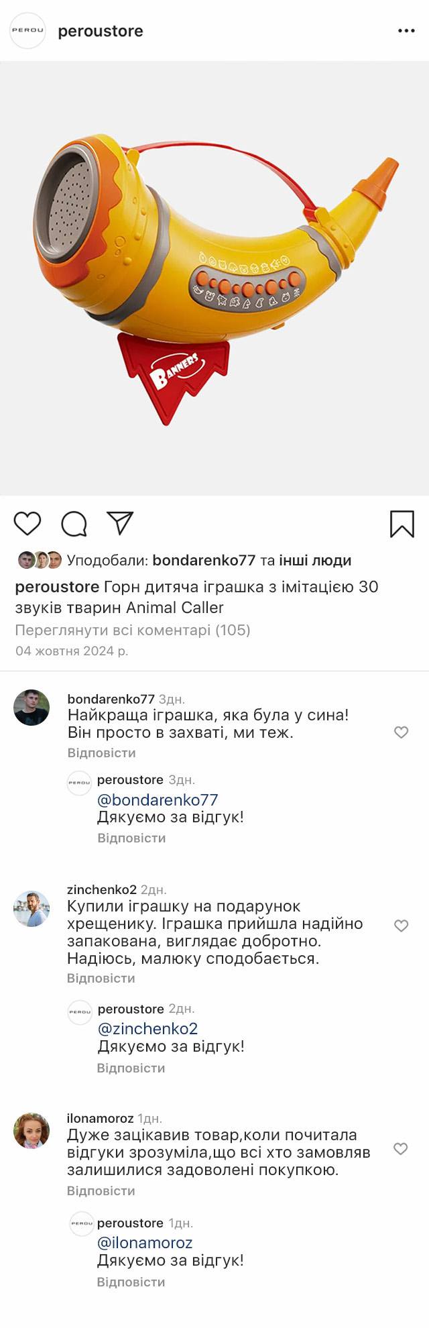Viewport: 429px width, 1328px height.
Task: Open the @zinchenko2 mention link
Action: coord(147,1029)
